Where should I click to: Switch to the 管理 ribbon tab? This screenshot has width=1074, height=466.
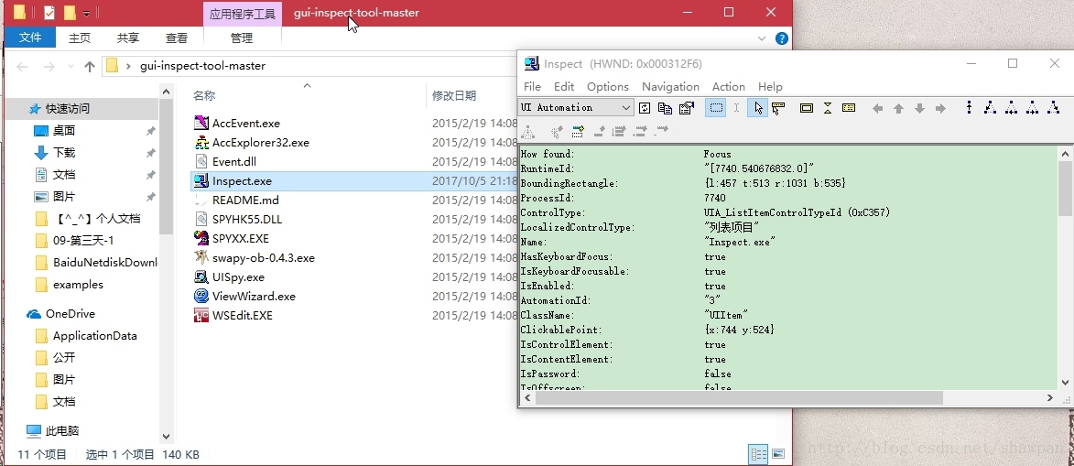point(242,38)
